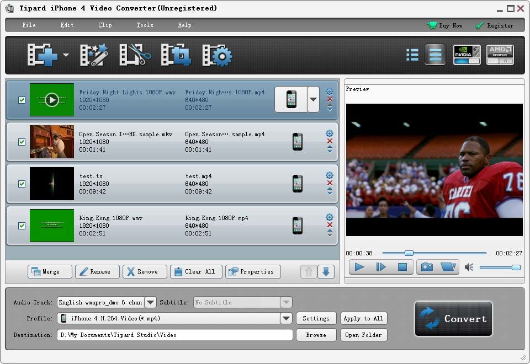Open the Crop video tool
This screenshot has height=364, width=530.
176,55
